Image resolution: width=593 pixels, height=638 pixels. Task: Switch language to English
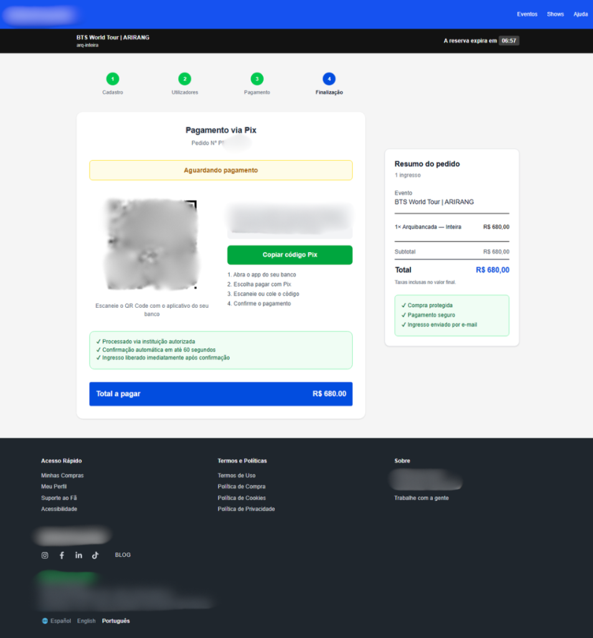(x=87, y=621)
